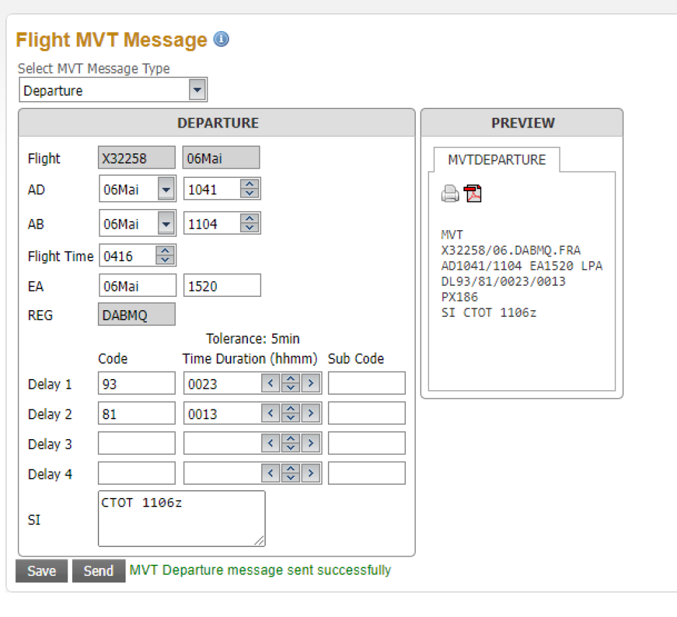The width and height of the screenshot is (677, 617).
Task: Select the MVTDEPARTURE tab
Action: point(497,159)
